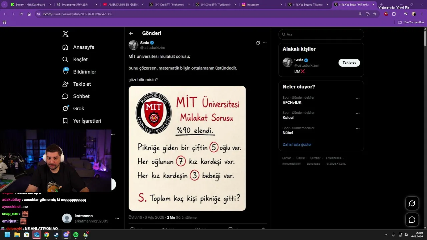Switch to the AMERİKA'NIN EN İĞRENÇ YouTube tab
The image size is (427, 240).
[x=123, y=5]
